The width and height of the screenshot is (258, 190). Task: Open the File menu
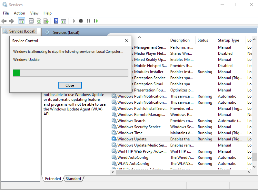pos(6,13)
